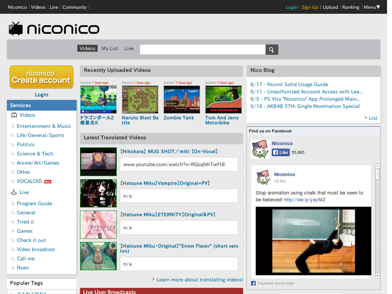Open the Video broadcast category
Image resolution: width=392 pixels, height=294 pixels.
(36, 250)
